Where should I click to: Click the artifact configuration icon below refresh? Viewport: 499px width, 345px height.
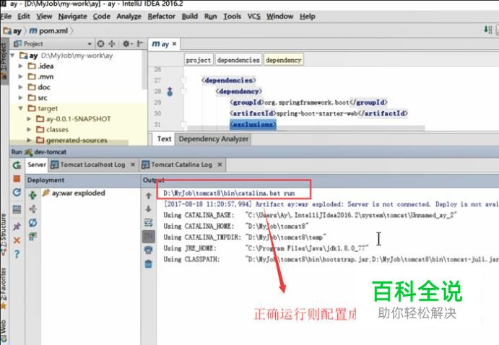32,236
